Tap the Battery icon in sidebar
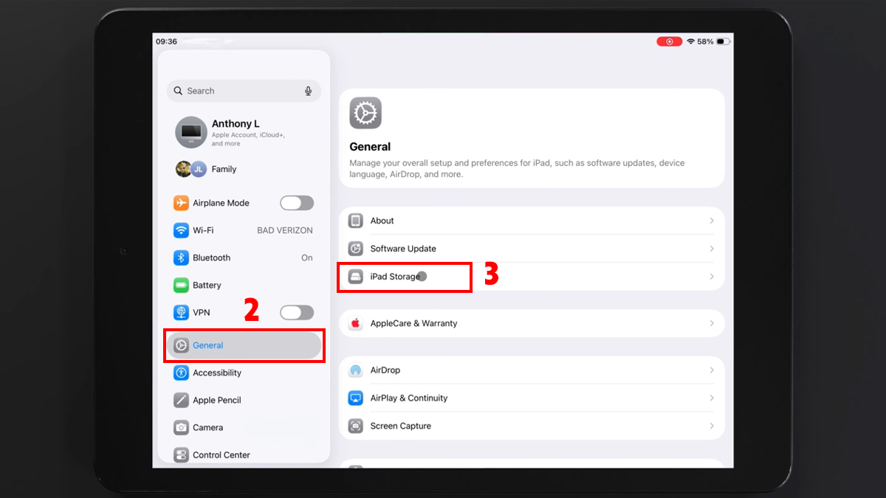The image size is (886, 498). (181, 285)
